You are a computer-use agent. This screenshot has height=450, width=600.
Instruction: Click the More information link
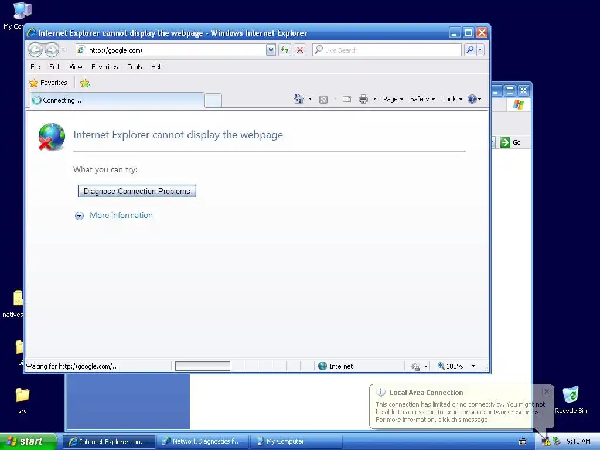pos(121,216)
